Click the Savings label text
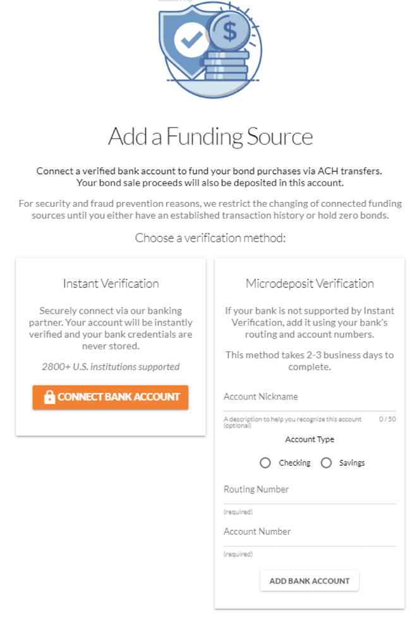Viewport: 417px width, 617px height. point(352,463)
